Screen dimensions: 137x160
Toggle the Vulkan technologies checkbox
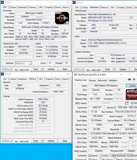pyautogui.click(x=90, y=159)
